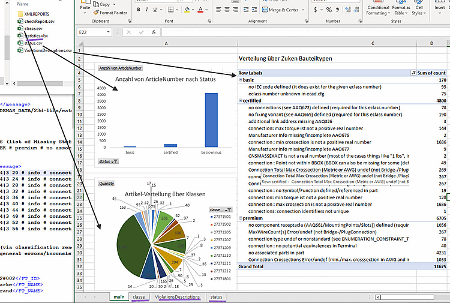The width and height of the screenshot is (450, 303).
Task: Collapse the premium pivot group
Action: 241,219
